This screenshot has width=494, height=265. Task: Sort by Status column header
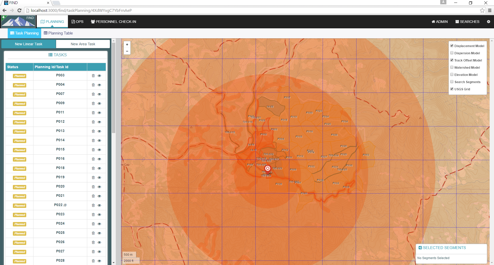tap(19, 67)
